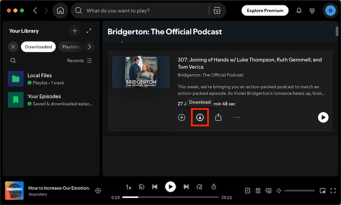Select the Playlists filter chip
This screenshot has height=205, width=341.
[x=71, y=47]
